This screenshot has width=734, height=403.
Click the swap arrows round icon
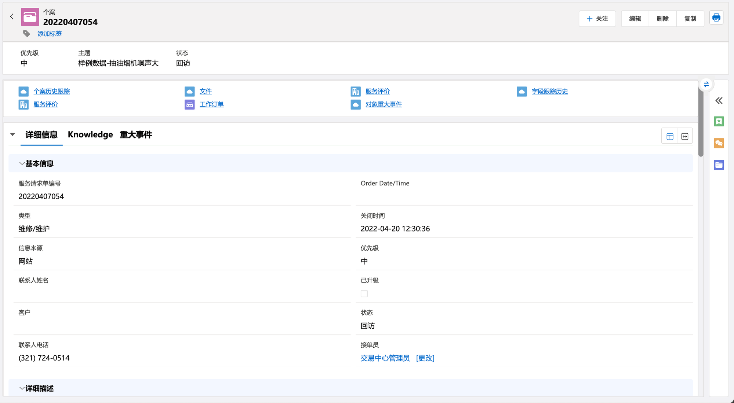click(706, 84)
